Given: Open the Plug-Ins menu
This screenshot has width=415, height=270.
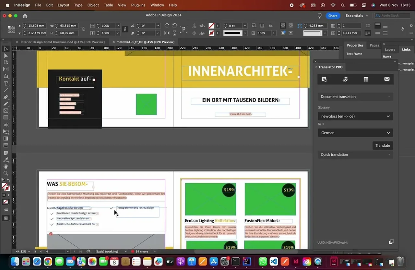Looking at the screenshot, I should (138, 5).
